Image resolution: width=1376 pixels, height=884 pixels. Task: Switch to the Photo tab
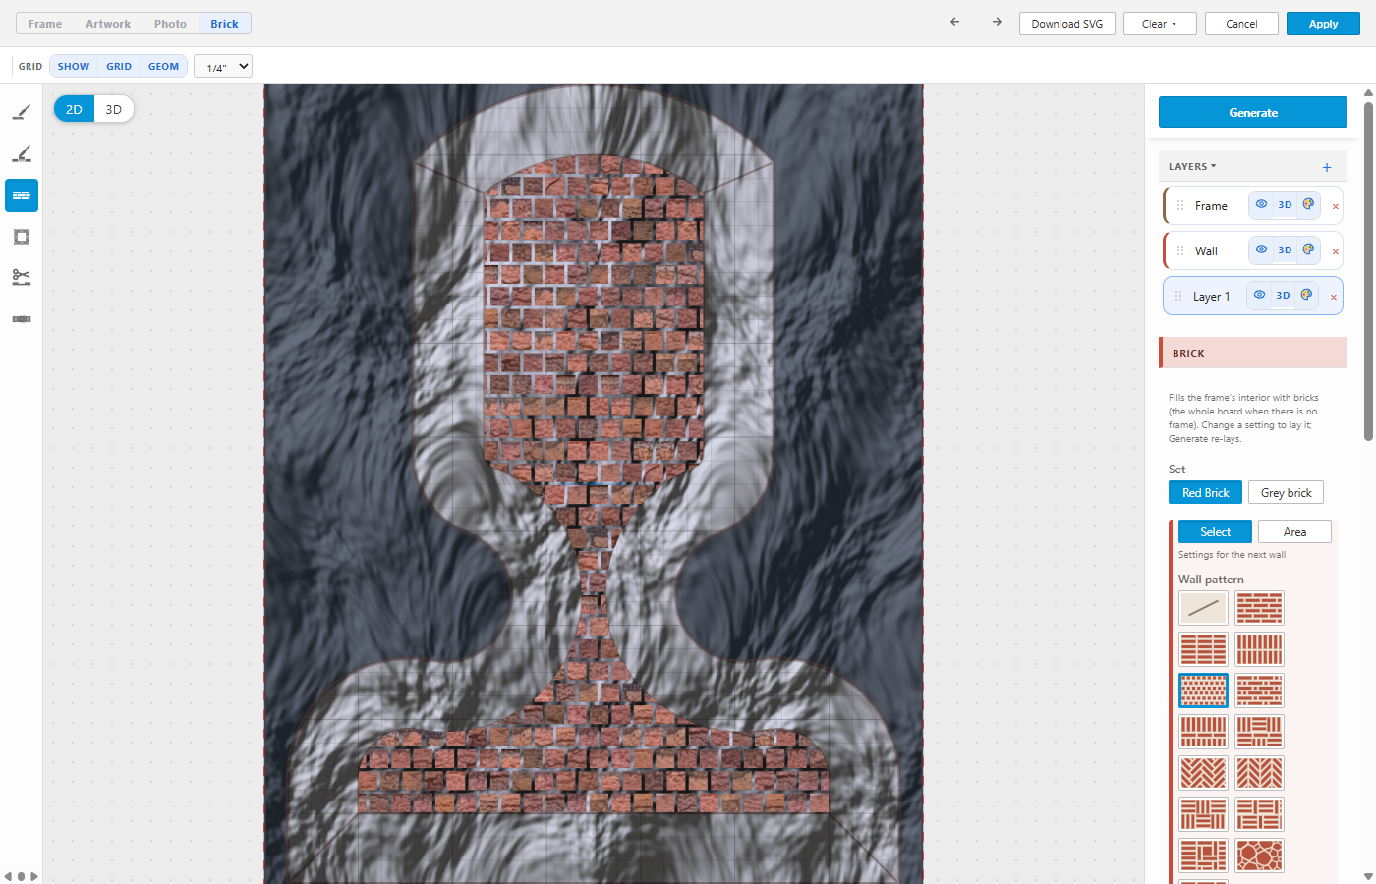coord(170,24)
